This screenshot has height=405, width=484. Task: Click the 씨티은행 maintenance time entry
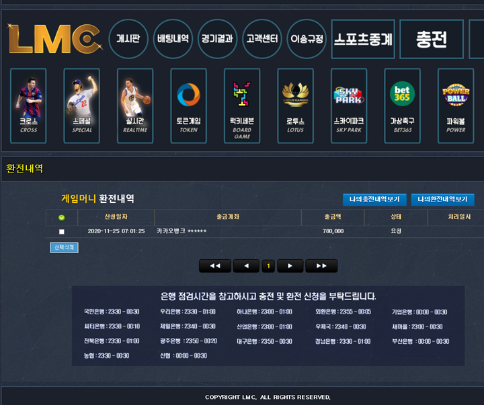click(112, 326)
